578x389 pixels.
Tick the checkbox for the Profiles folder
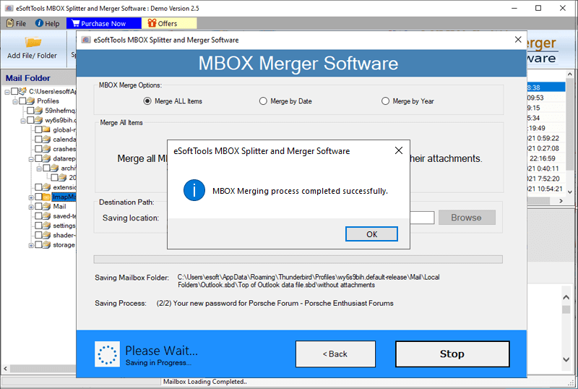[x=22, y=101]
